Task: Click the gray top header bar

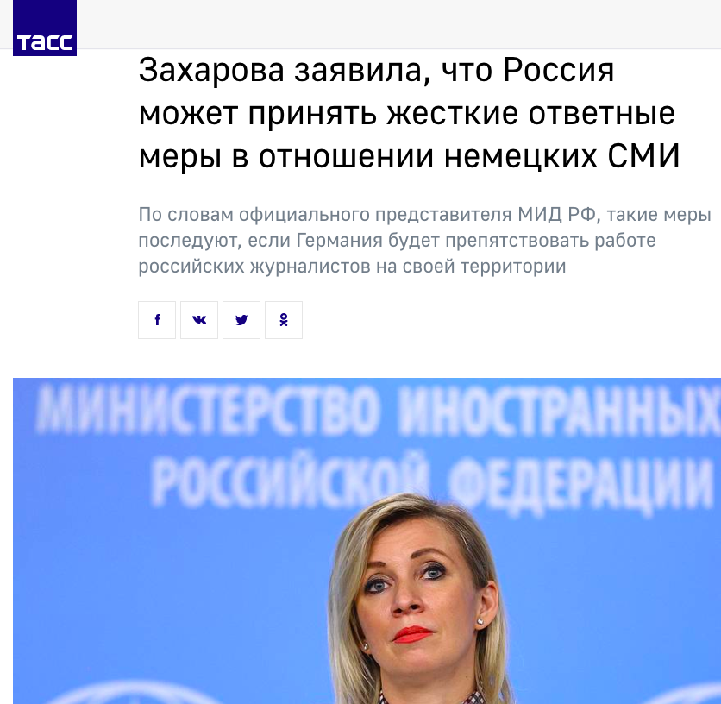Action: point(398,24)
